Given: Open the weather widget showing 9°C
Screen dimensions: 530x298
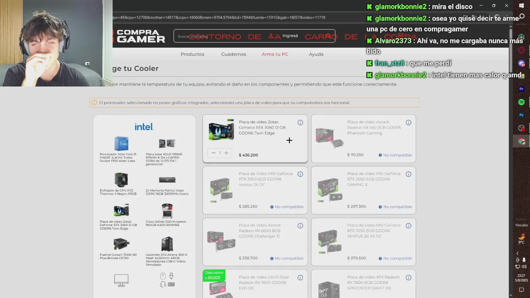Looking at the screenshot, I should click(x=521, y=239).
